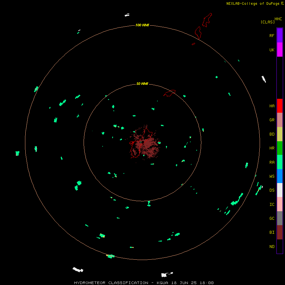
Task: Click the RF legend label
Action: click(x=272, y=35)
